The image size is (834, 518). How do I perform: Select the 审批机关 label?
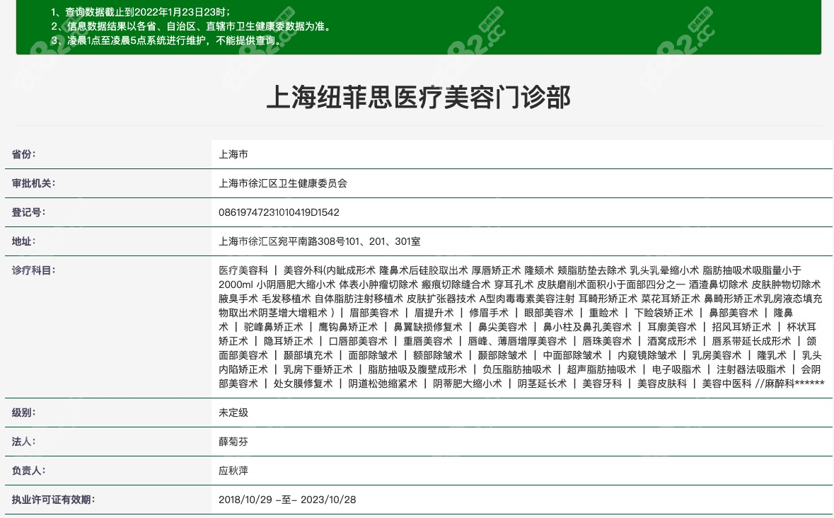click(33, 183)
